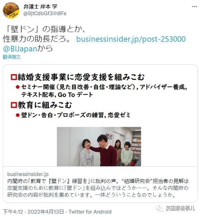Image resolution: width=201 pixels, height=217 pixels.
Task: Open the link card preview image
Action: coord(100,116)
